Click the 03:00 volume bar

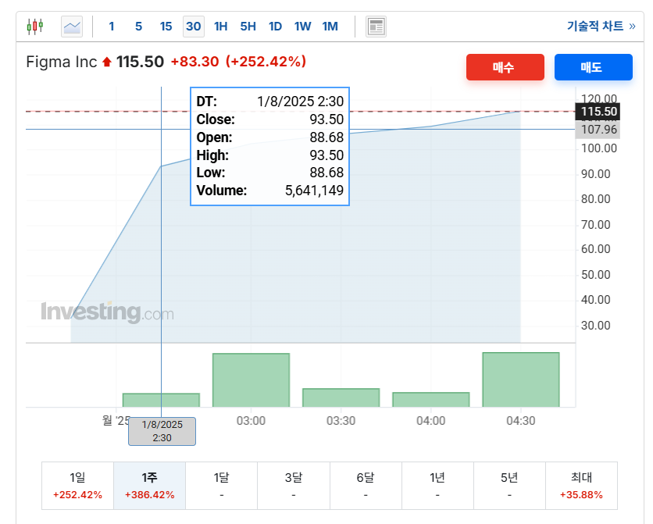point(251,380)
